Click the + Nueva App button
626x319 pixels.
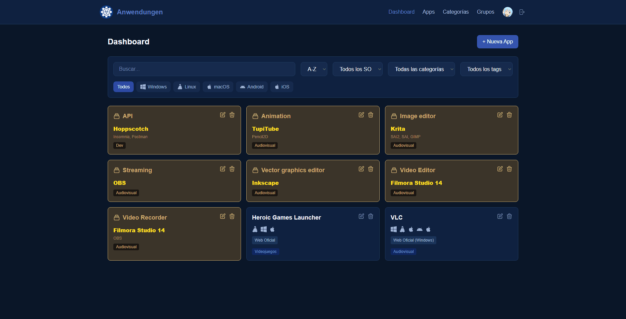click(497, 42)
